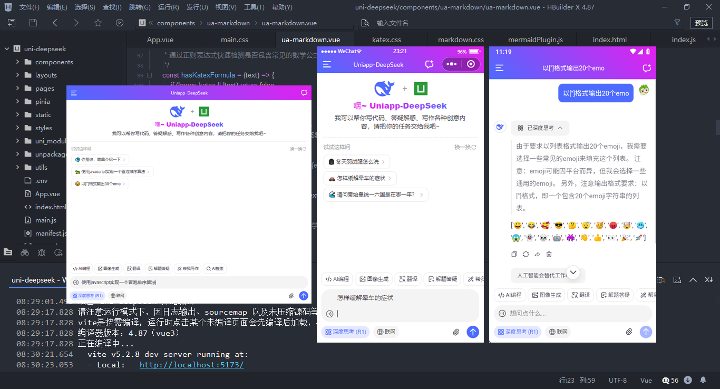Open the 图像生成 image generation tool
The width and height of the screenshot is (720, 389).
tap(108, 268)
